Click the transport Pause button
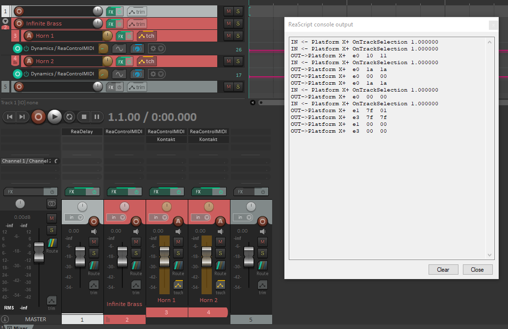 click(97, 117)
